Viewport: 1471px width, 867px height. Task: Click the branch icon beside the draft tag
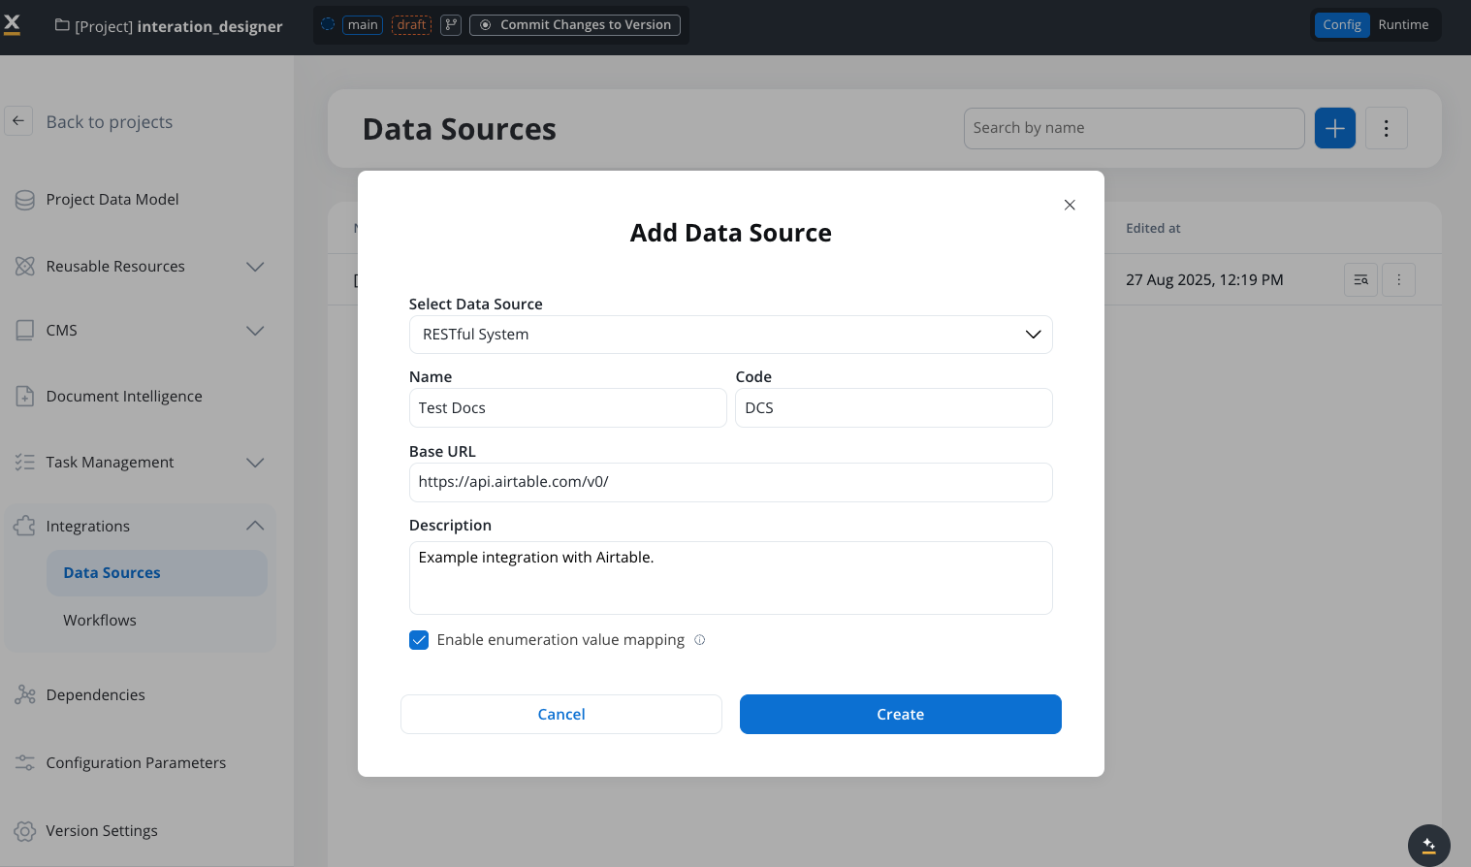(451, 25)
